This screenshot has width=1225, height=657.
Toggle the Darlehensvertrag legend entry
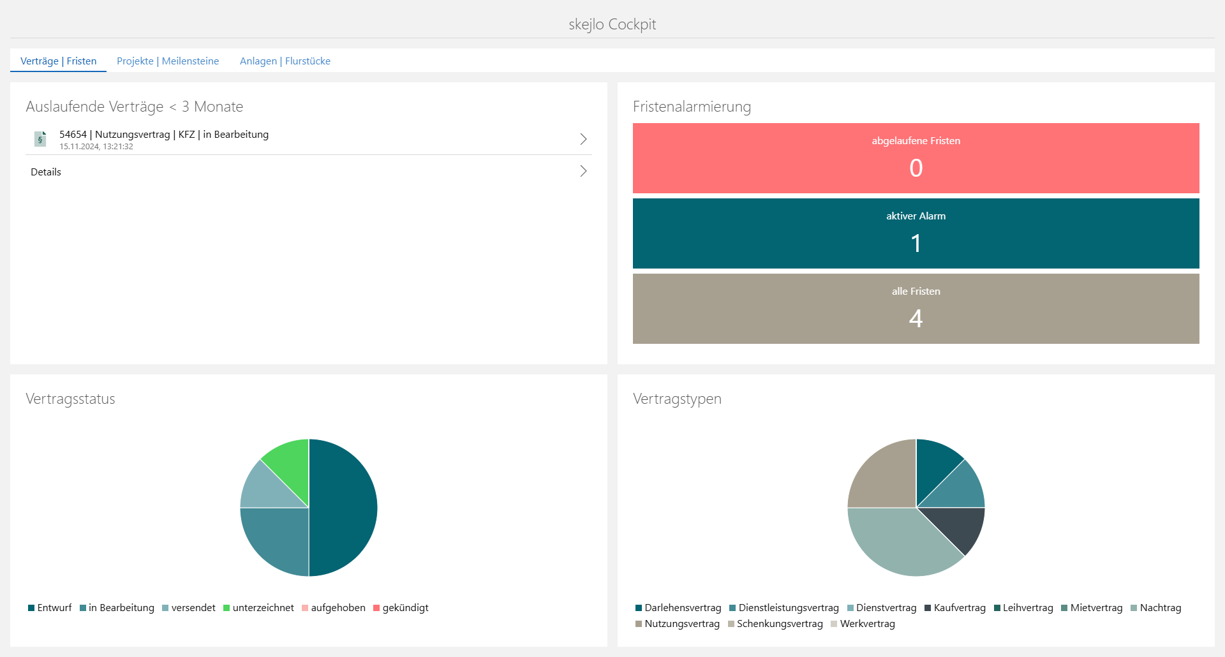(x=678, y=608)
